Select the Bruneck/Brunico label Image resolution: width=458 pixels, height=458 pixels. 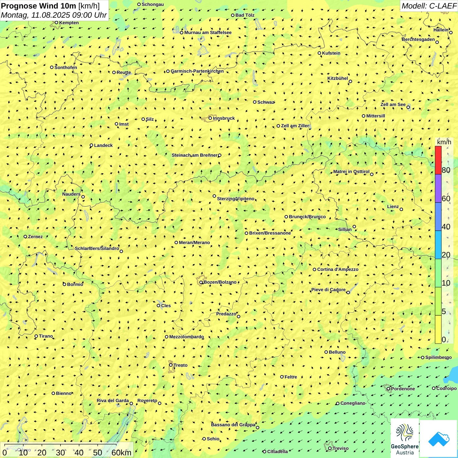(307, 217)
